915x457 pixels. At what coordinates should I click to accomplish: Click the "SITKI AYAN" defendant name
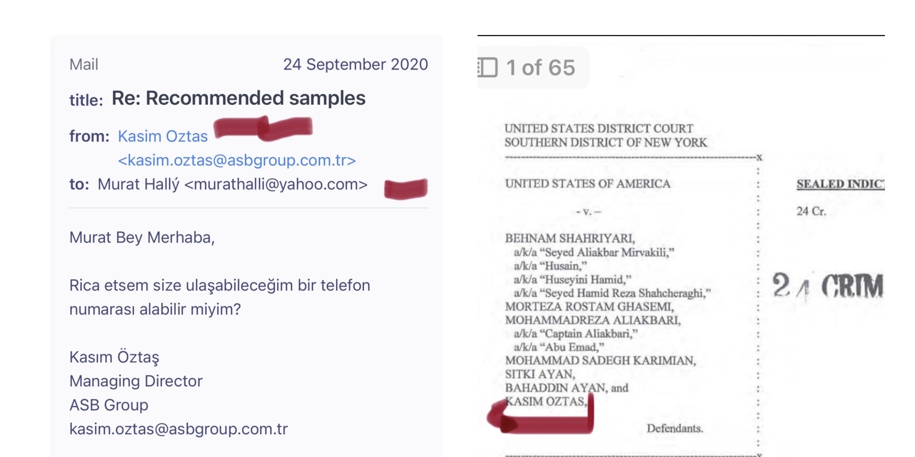(x=540, y=374)
